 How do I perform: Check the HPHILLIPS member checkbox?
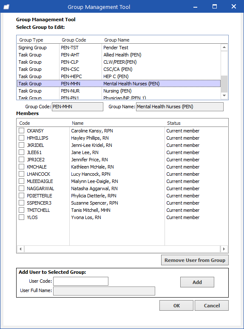tap(21, 138)
